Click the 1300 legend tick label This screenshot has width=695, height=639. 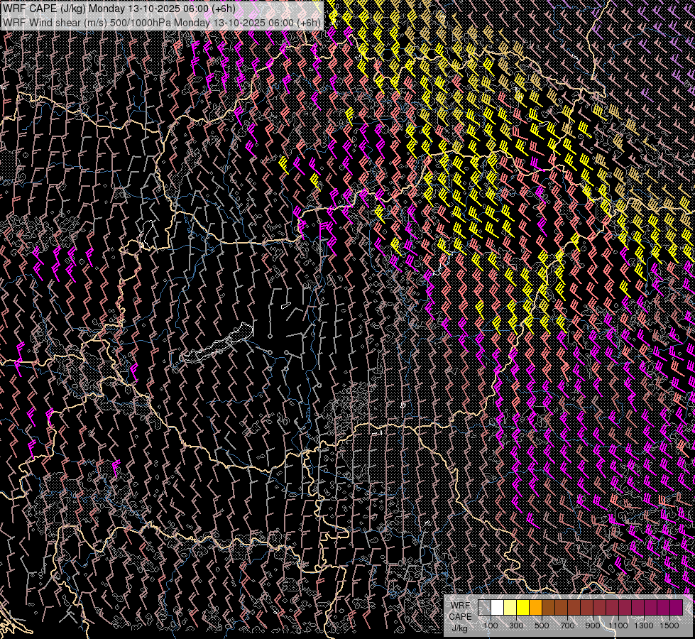coord(644,626)
